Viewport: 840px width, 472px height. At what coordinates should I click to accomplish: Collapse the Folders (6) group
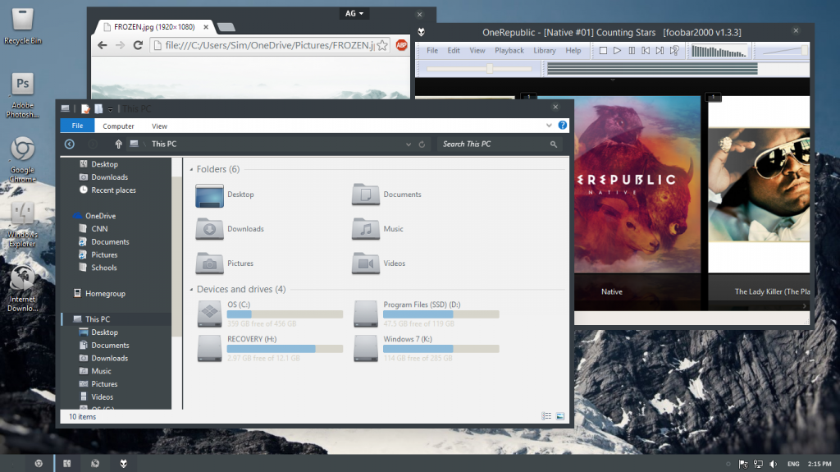tap(191, 170)
